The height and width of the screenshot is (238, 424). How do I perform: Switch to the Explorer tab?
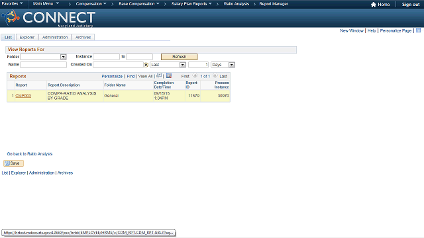pyautogui.click(x=27, y=37)
